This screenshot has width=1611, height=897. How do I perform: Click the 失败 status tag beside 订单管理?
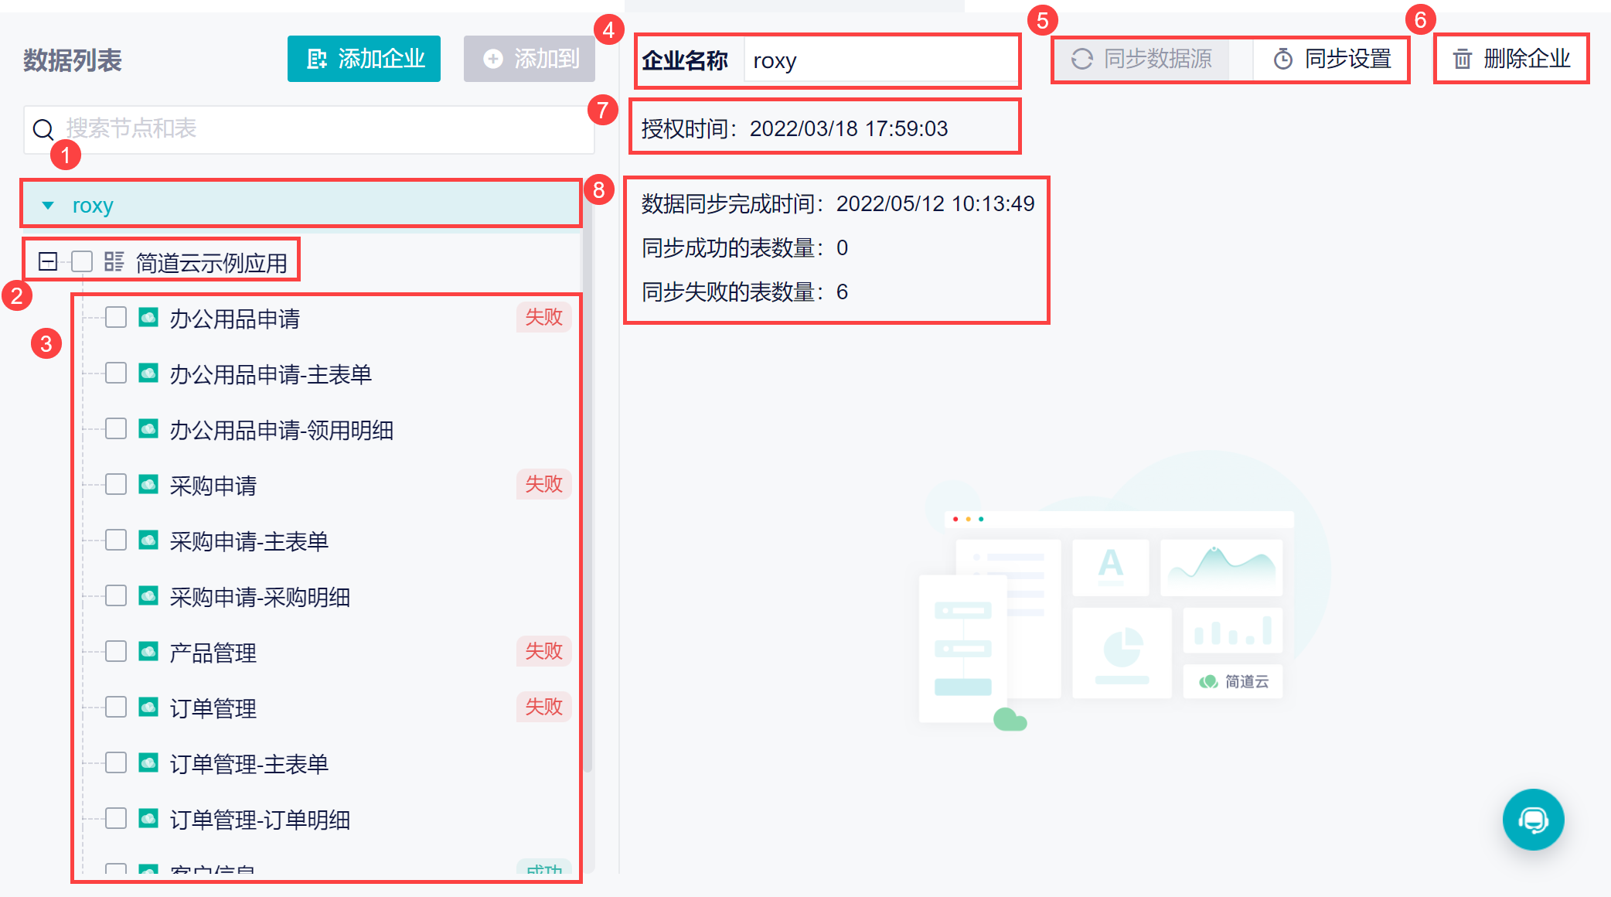coord(543,707)
